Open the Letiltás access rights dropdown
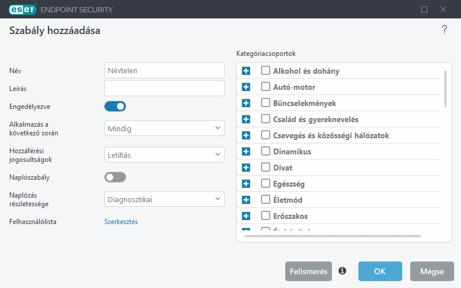 click(x=164, y=154)
